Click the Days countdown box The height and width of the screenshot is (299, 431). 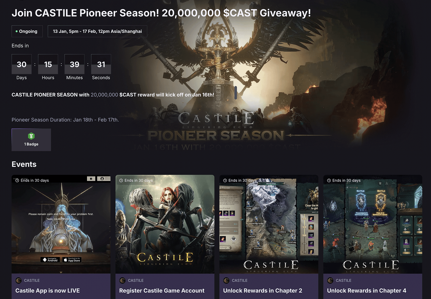22,64
